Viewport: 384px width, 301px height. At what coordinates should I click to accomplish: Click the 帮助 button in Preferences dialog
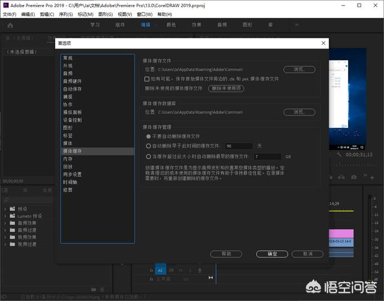[x=226, y=254]
